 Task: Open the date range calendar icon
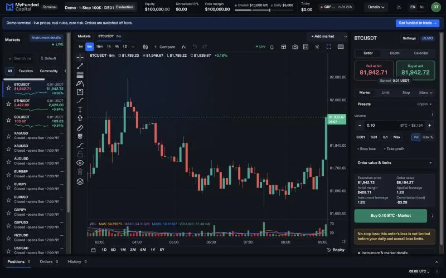(93, 250)
